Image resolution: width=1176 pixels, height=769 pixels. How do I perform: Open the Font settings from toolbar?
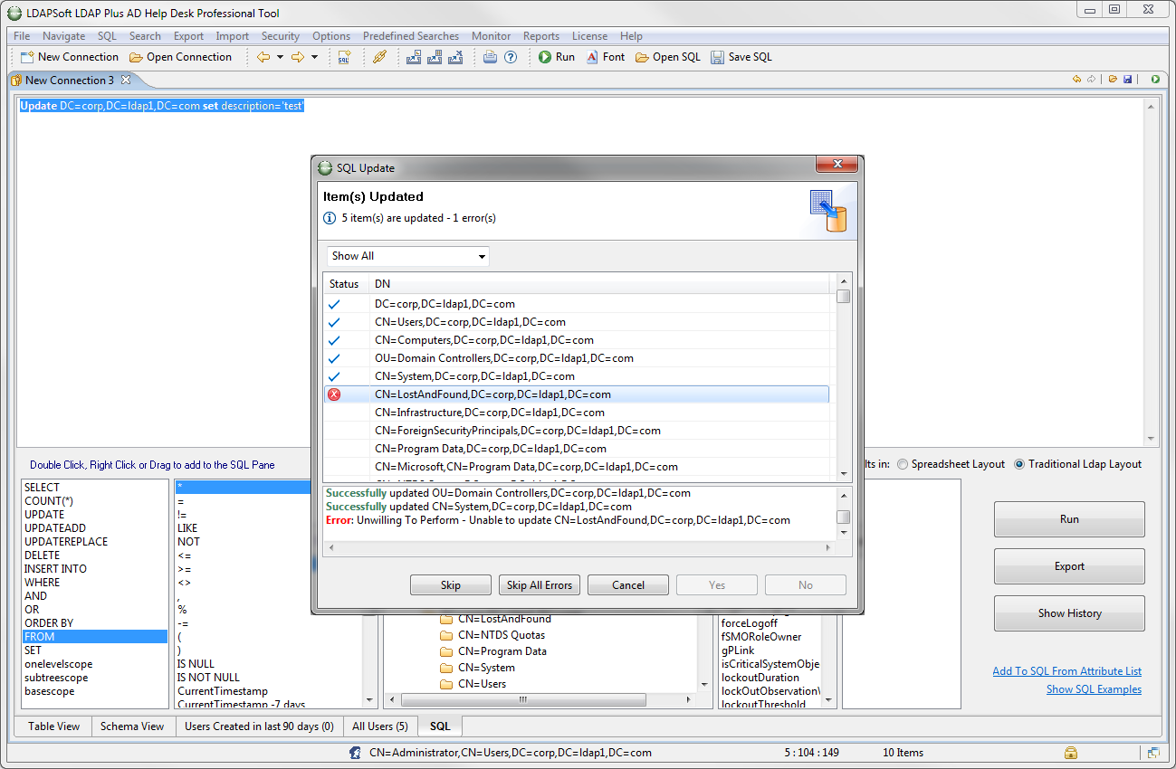tap(605, 57)
